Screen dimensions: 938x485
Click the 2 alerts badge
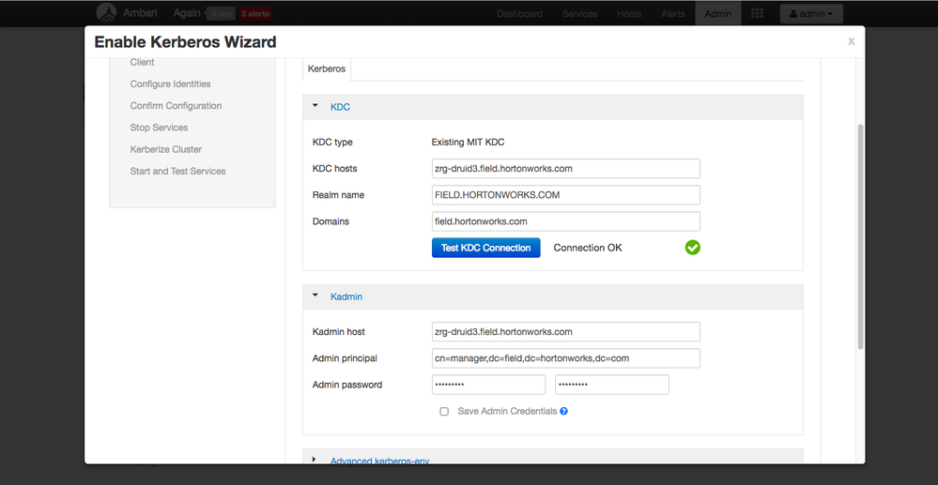254,14
